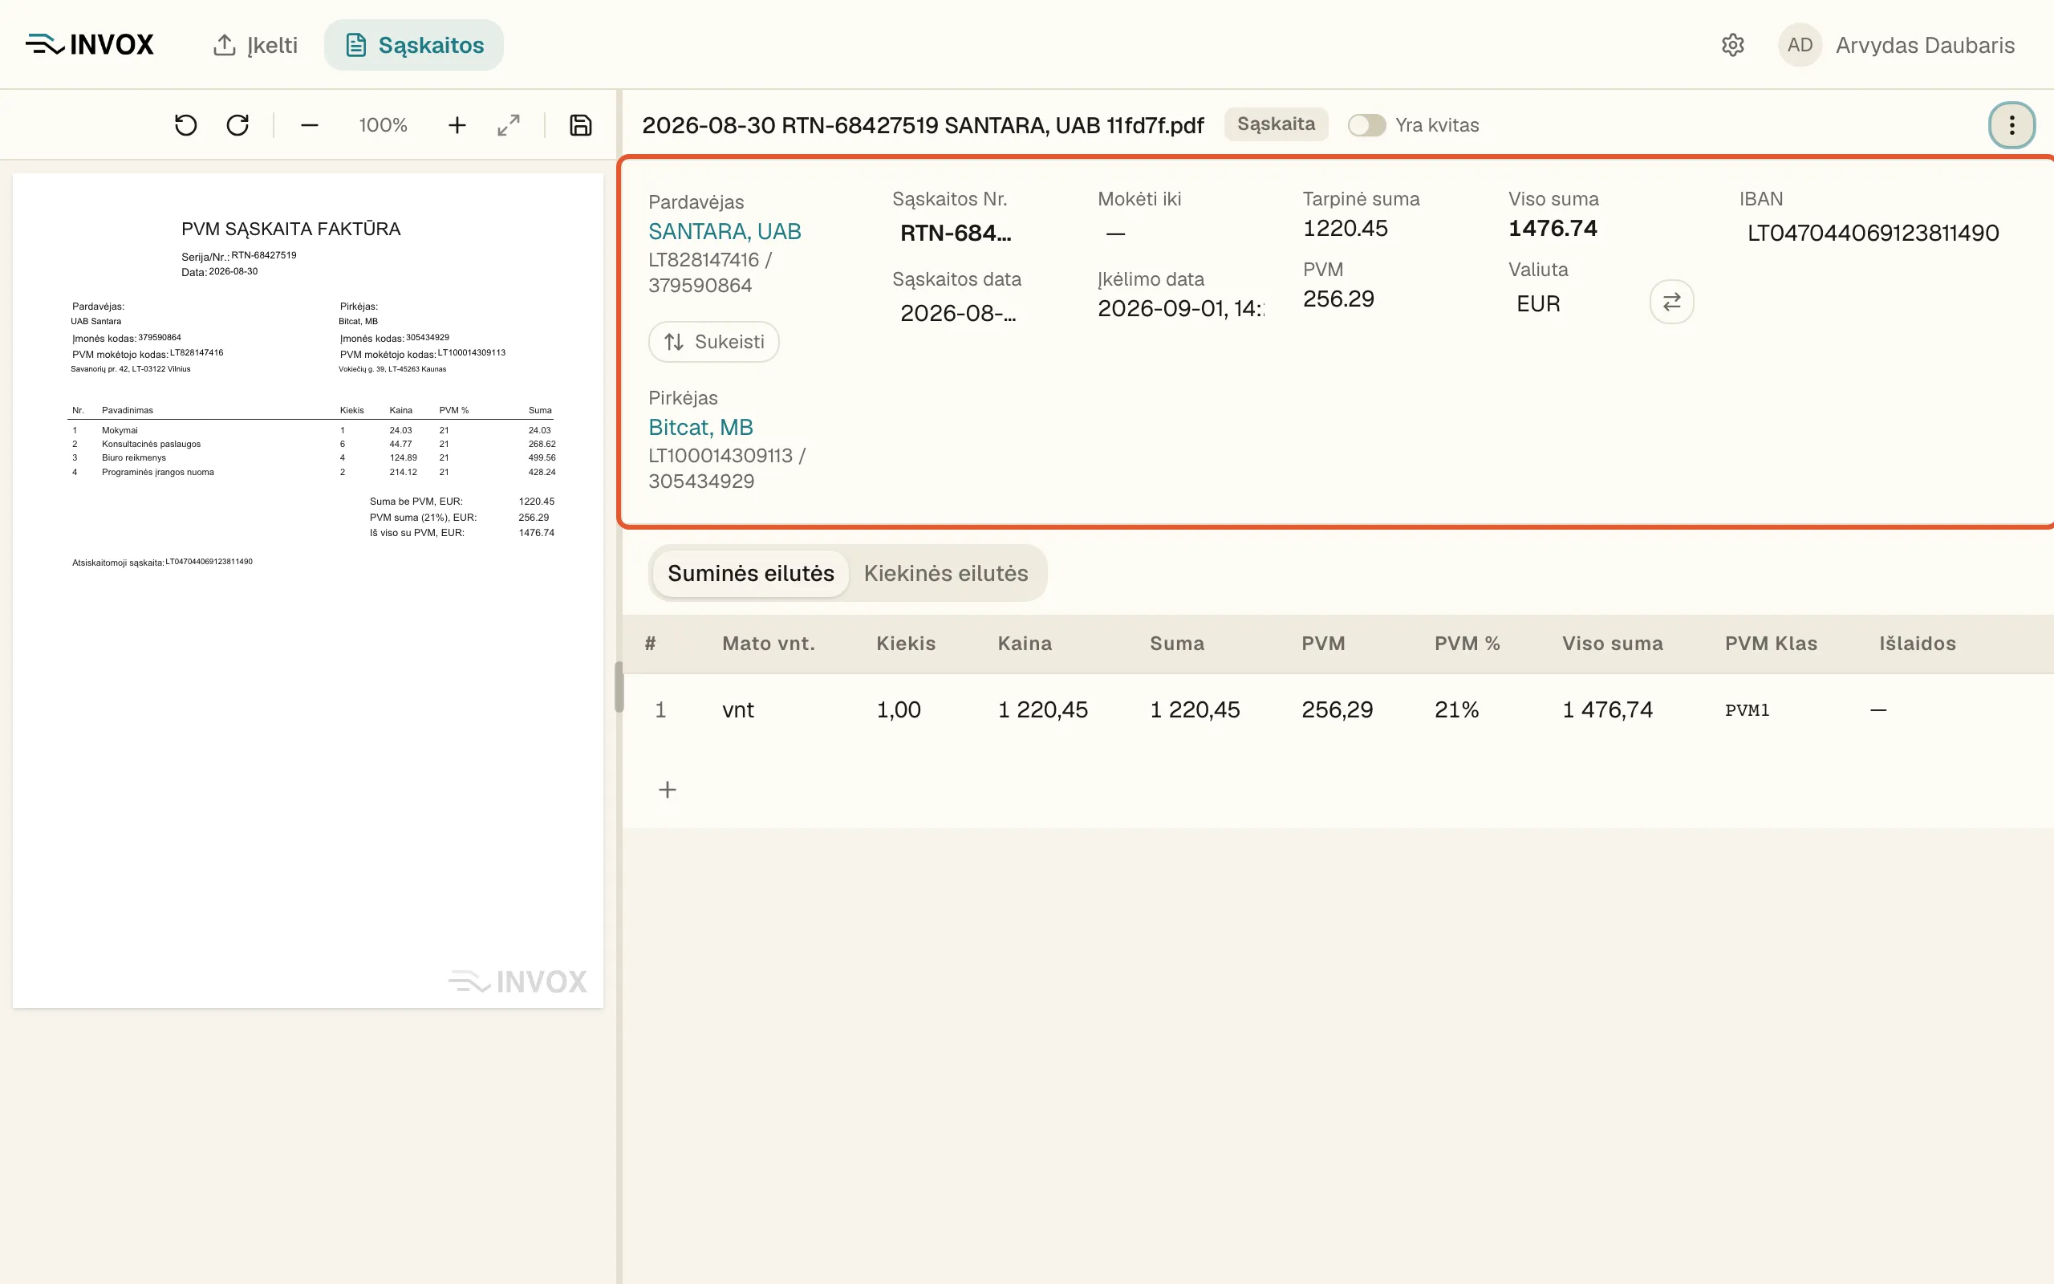This screenshot has height=1284, width=2054.
Task: Open the SANTARA, UAB seller link
Action: (x=725, y=231)
